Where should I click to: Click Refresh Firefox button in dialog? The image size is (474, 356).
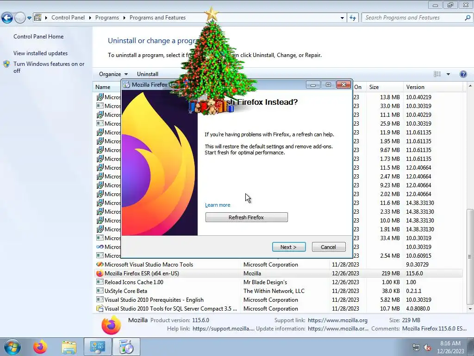(x=246, y=217)
